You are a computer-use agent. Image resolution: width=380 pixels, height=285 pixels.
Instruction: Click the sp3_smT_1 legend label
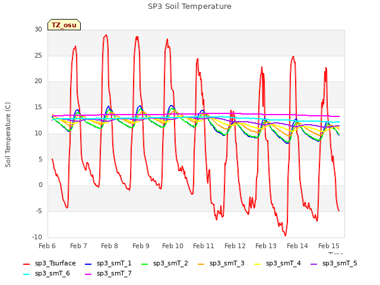tap(114, 263)
